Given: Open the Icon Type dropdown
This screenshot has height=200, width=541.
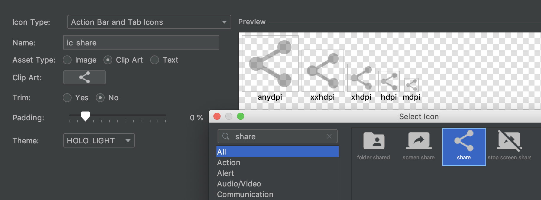Looking at the screenshot, I should 149,22.
